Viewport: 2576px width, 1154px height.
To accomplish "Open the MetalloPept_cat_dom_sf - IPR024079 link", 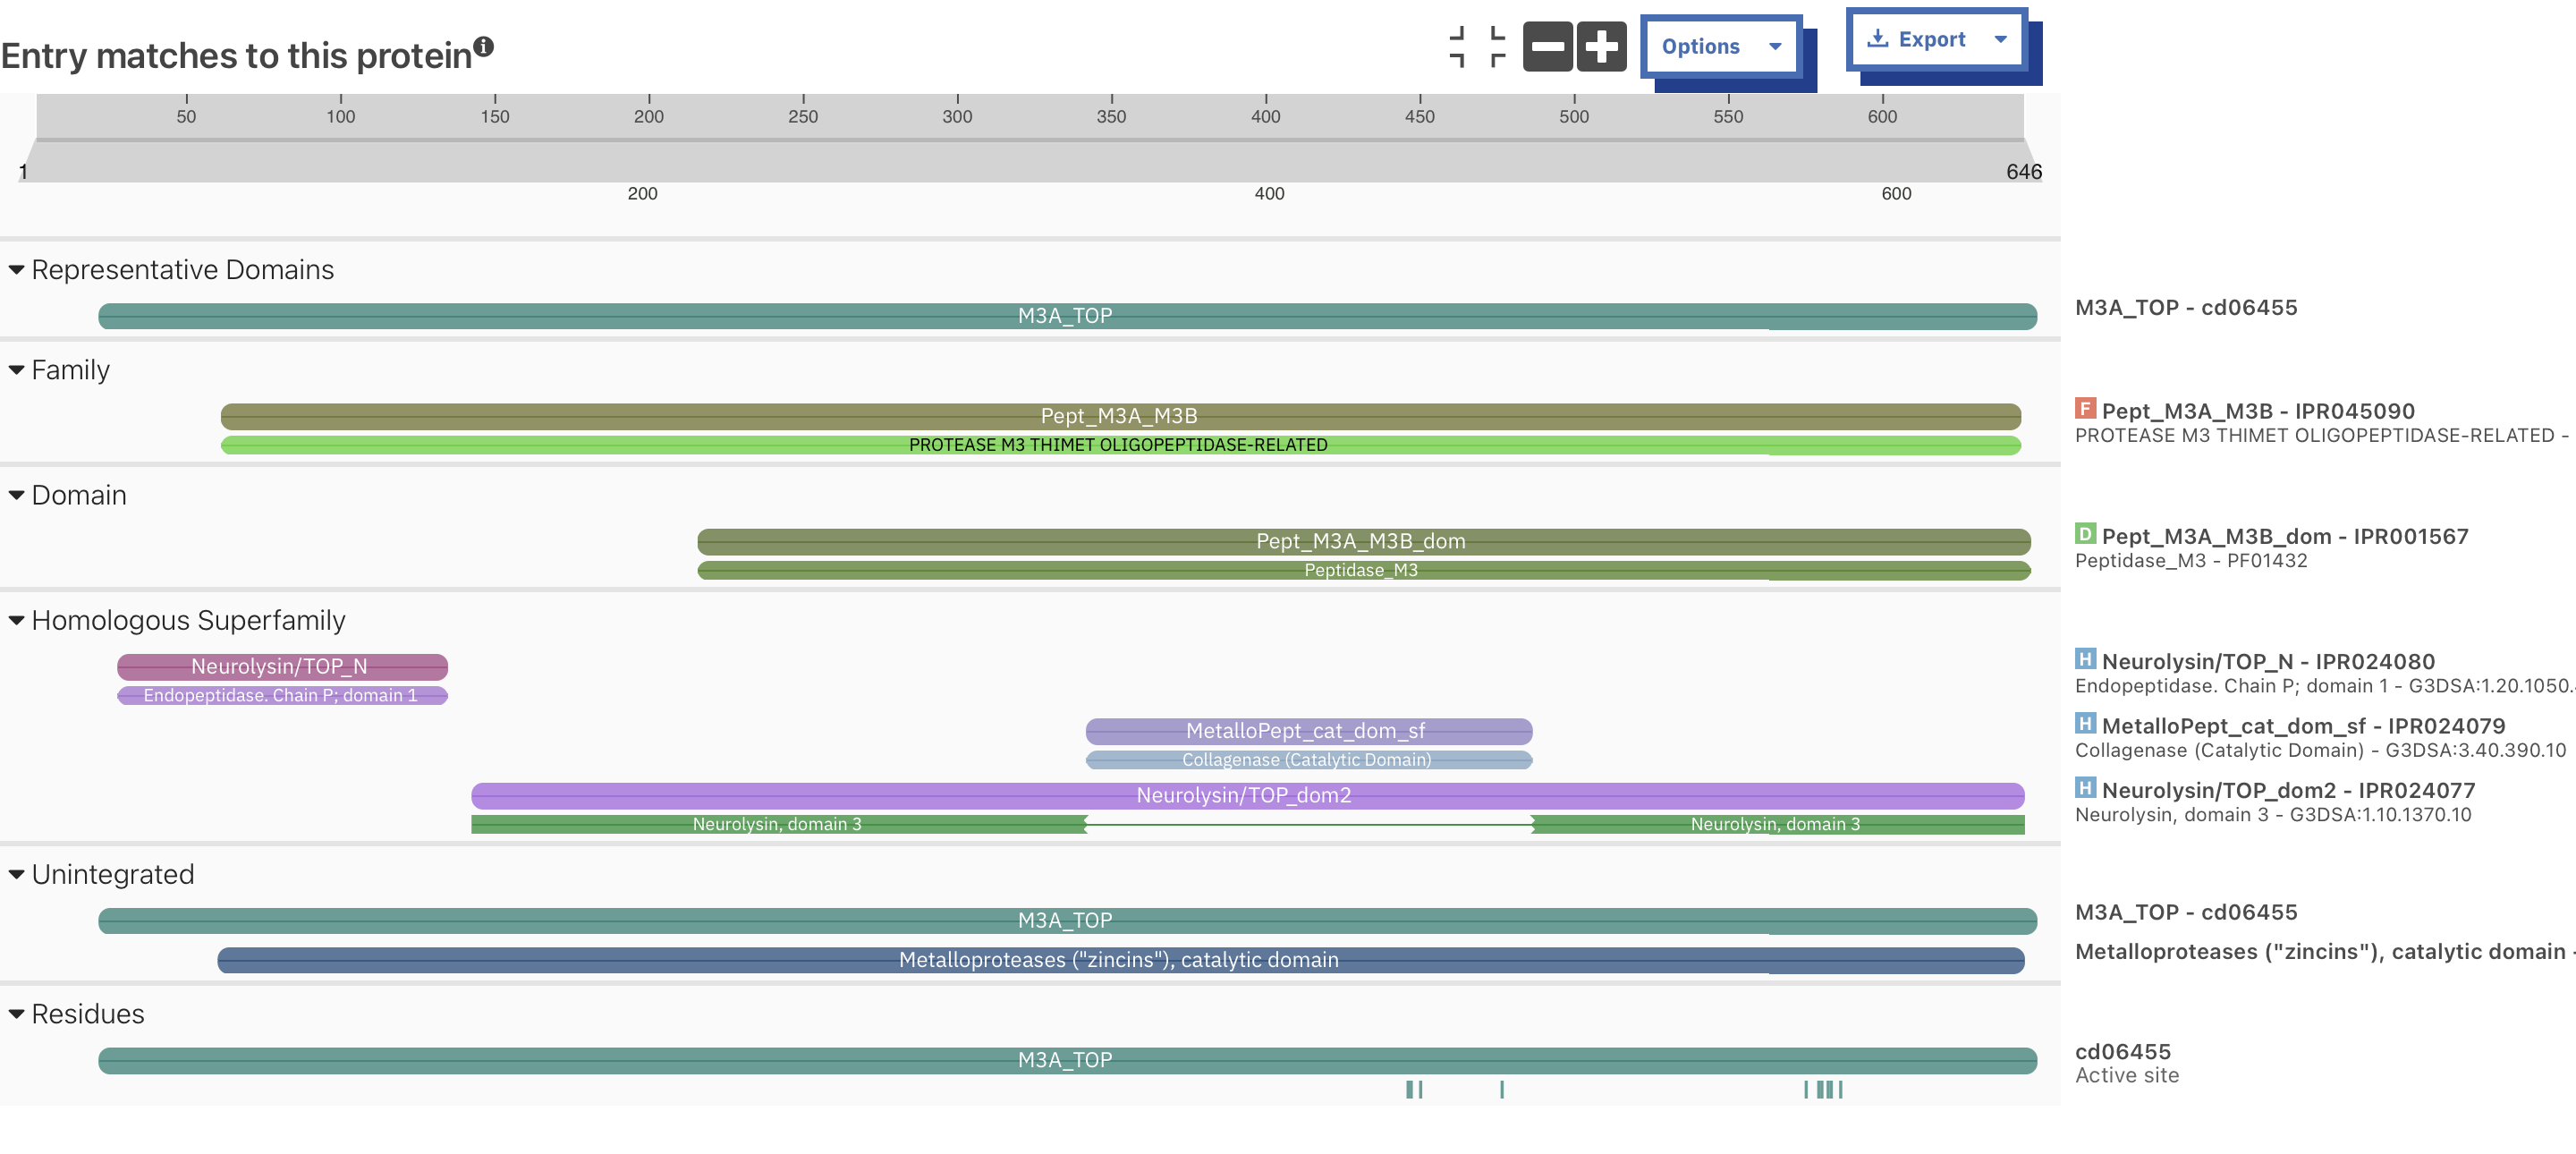I will point(2303,726).
